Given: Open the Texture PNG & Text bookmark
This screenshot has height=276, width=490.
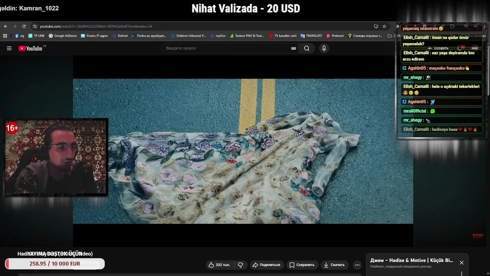Looking at the screenshot, I should click(247, 36).
